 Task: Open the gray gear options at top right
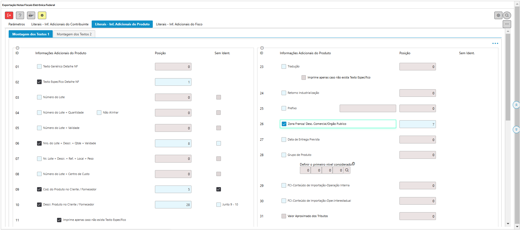click(498, 15)
